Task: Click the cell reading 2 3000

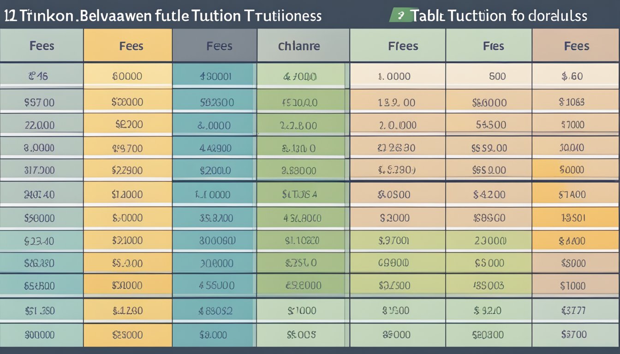Action: (490, 241)
